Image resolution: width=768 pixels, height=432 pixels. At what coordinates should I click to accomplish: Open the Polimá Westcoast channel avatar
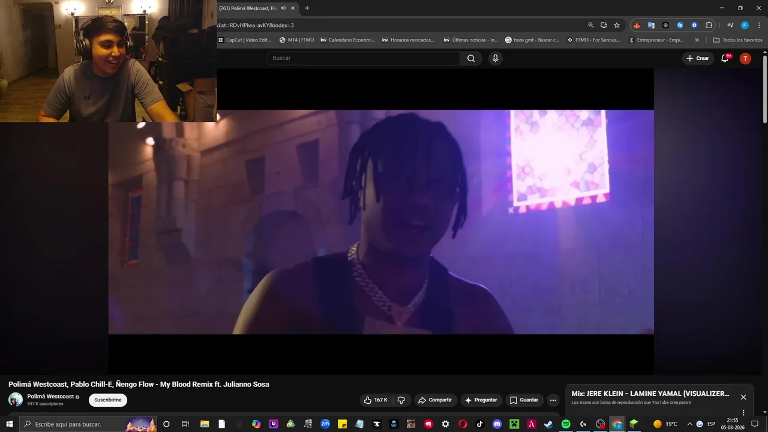click(x=16, y=400)
